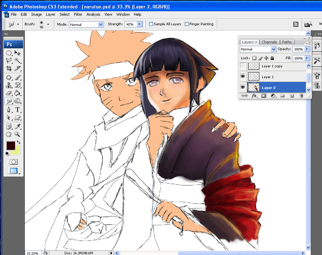Select the History Brush tool
Screen dimensions: 322x255
coord(17,85)
